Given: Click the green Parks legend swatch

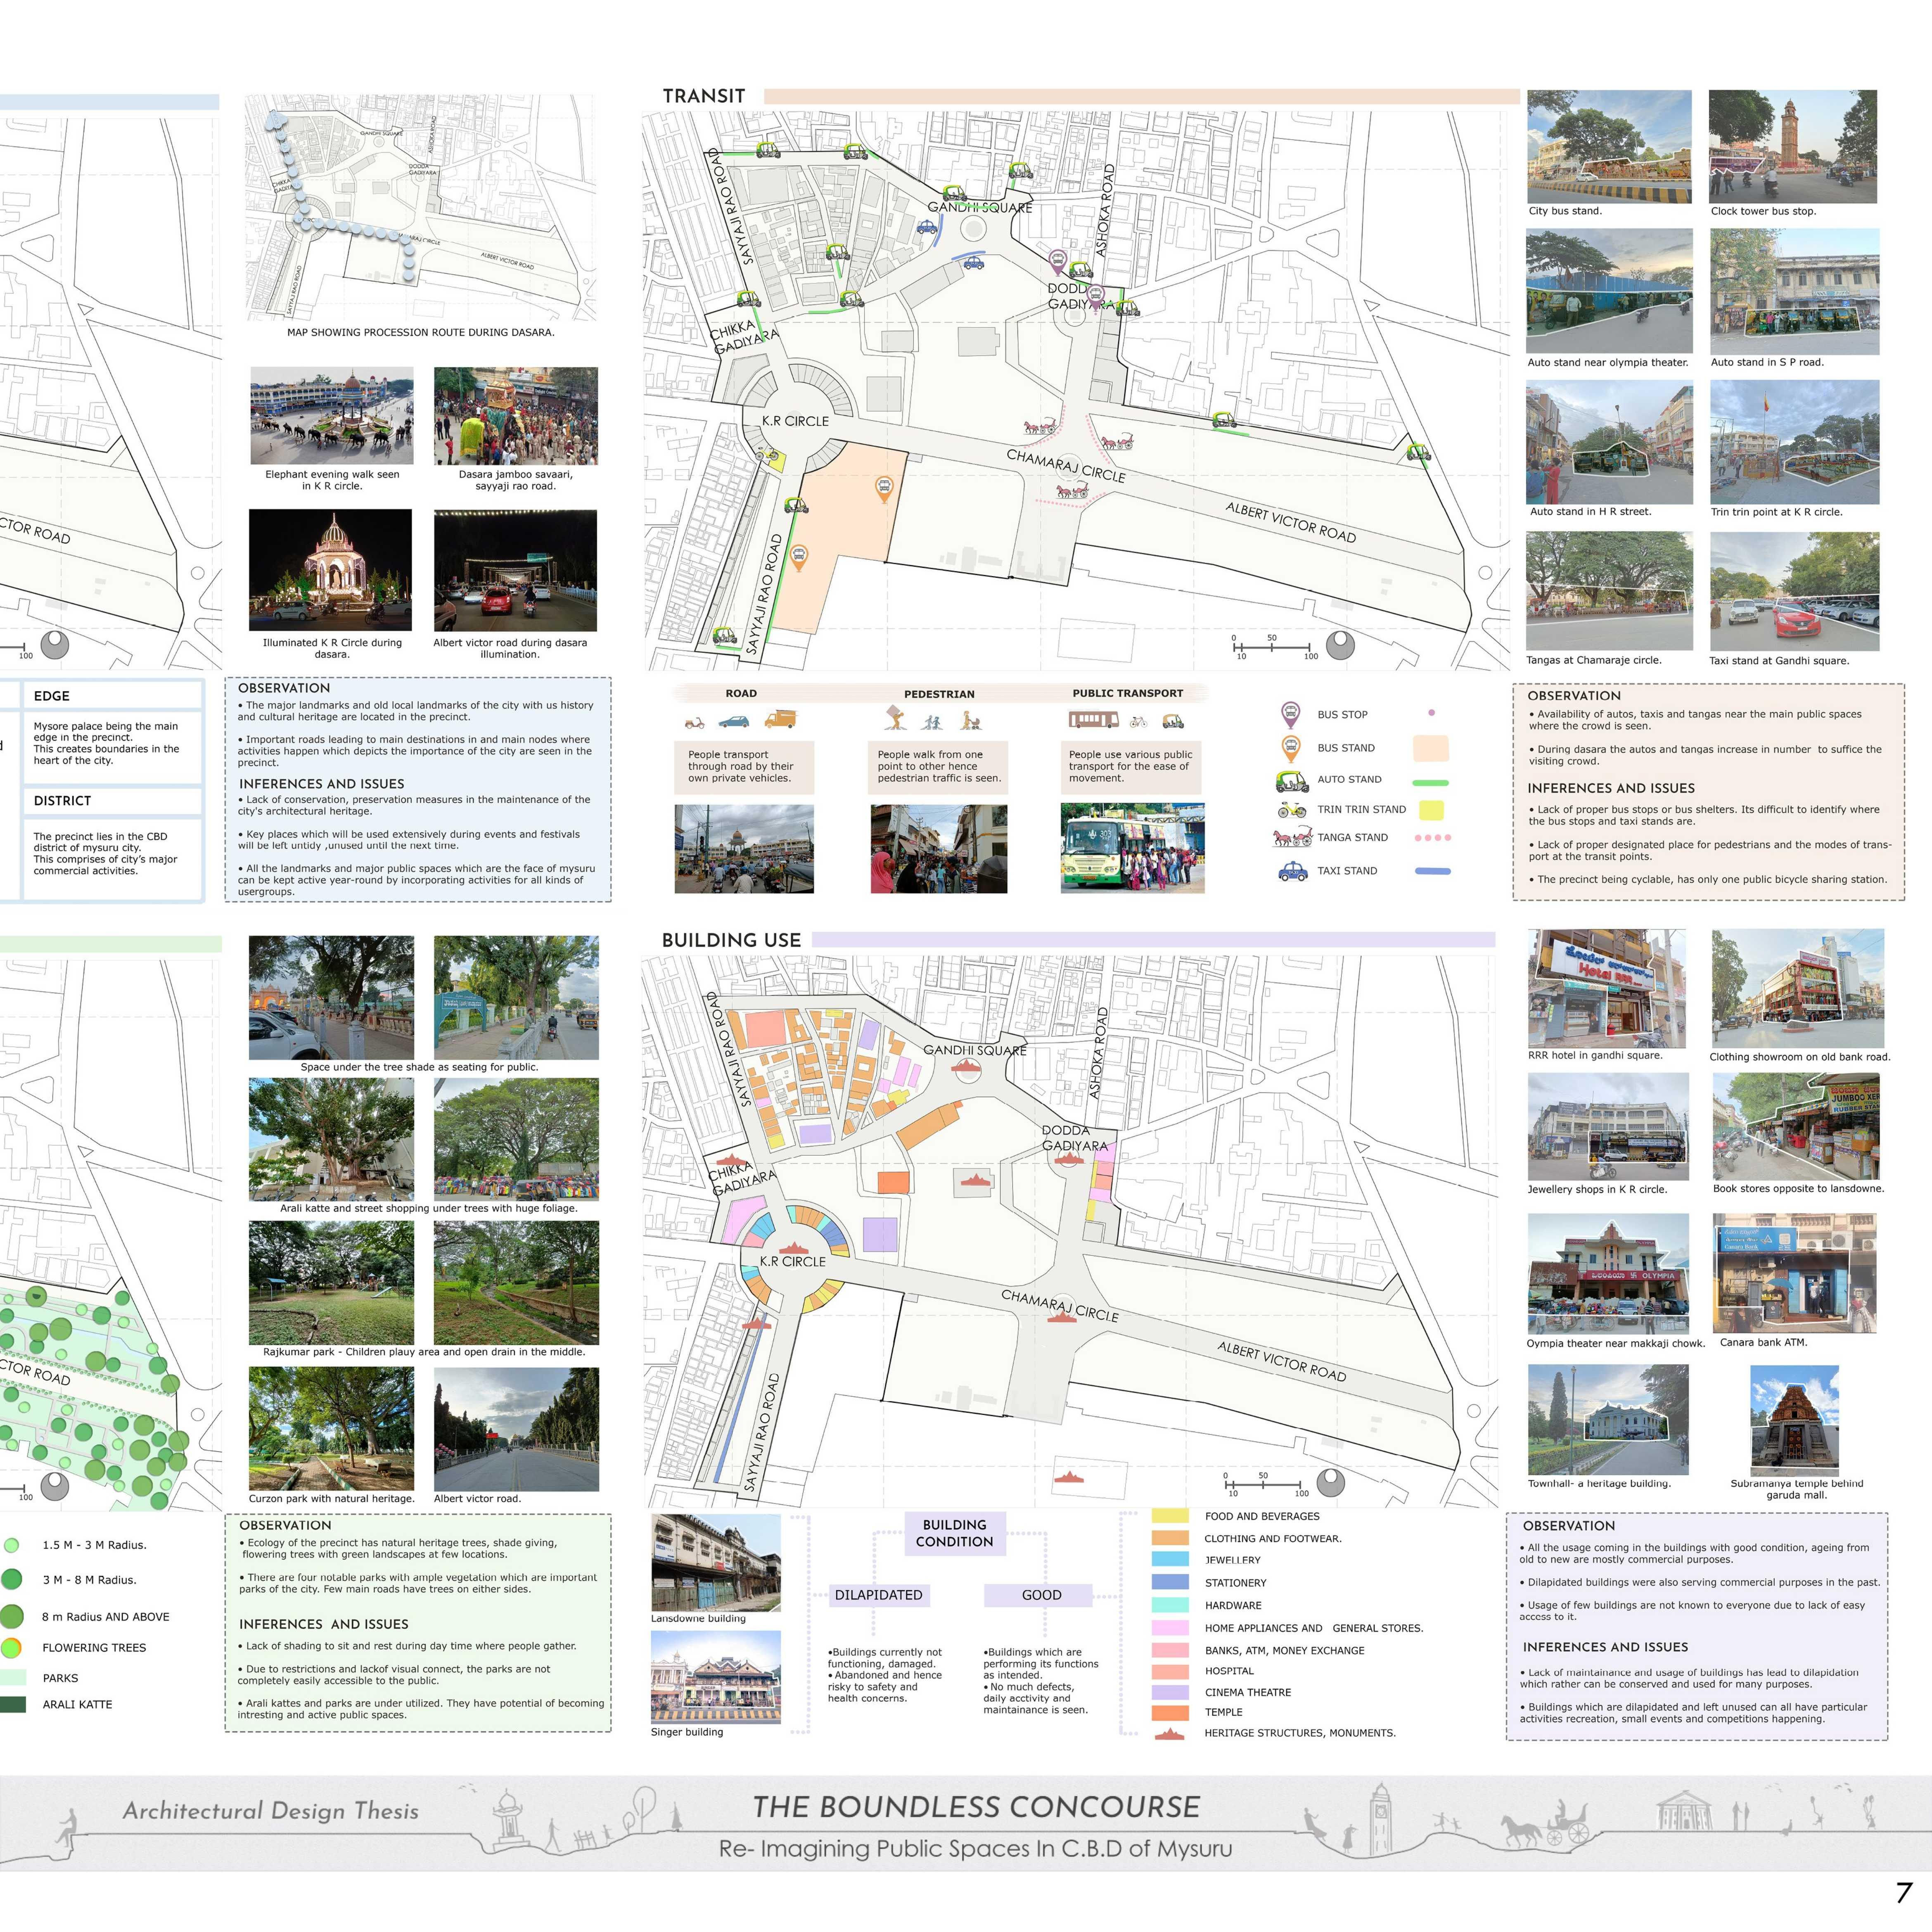Looking at the screenshot, I should tap(12, 1678).
